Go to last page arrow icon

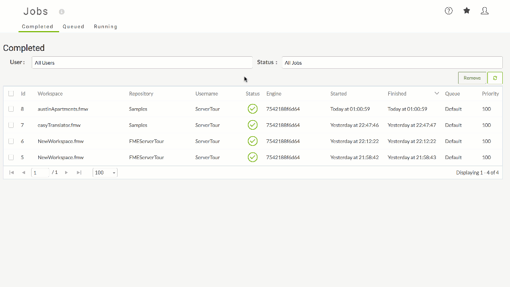coord(79,173)
